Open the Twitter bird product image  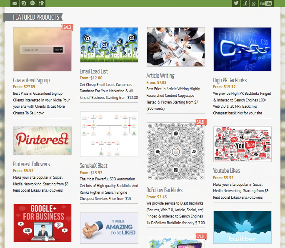242,228
